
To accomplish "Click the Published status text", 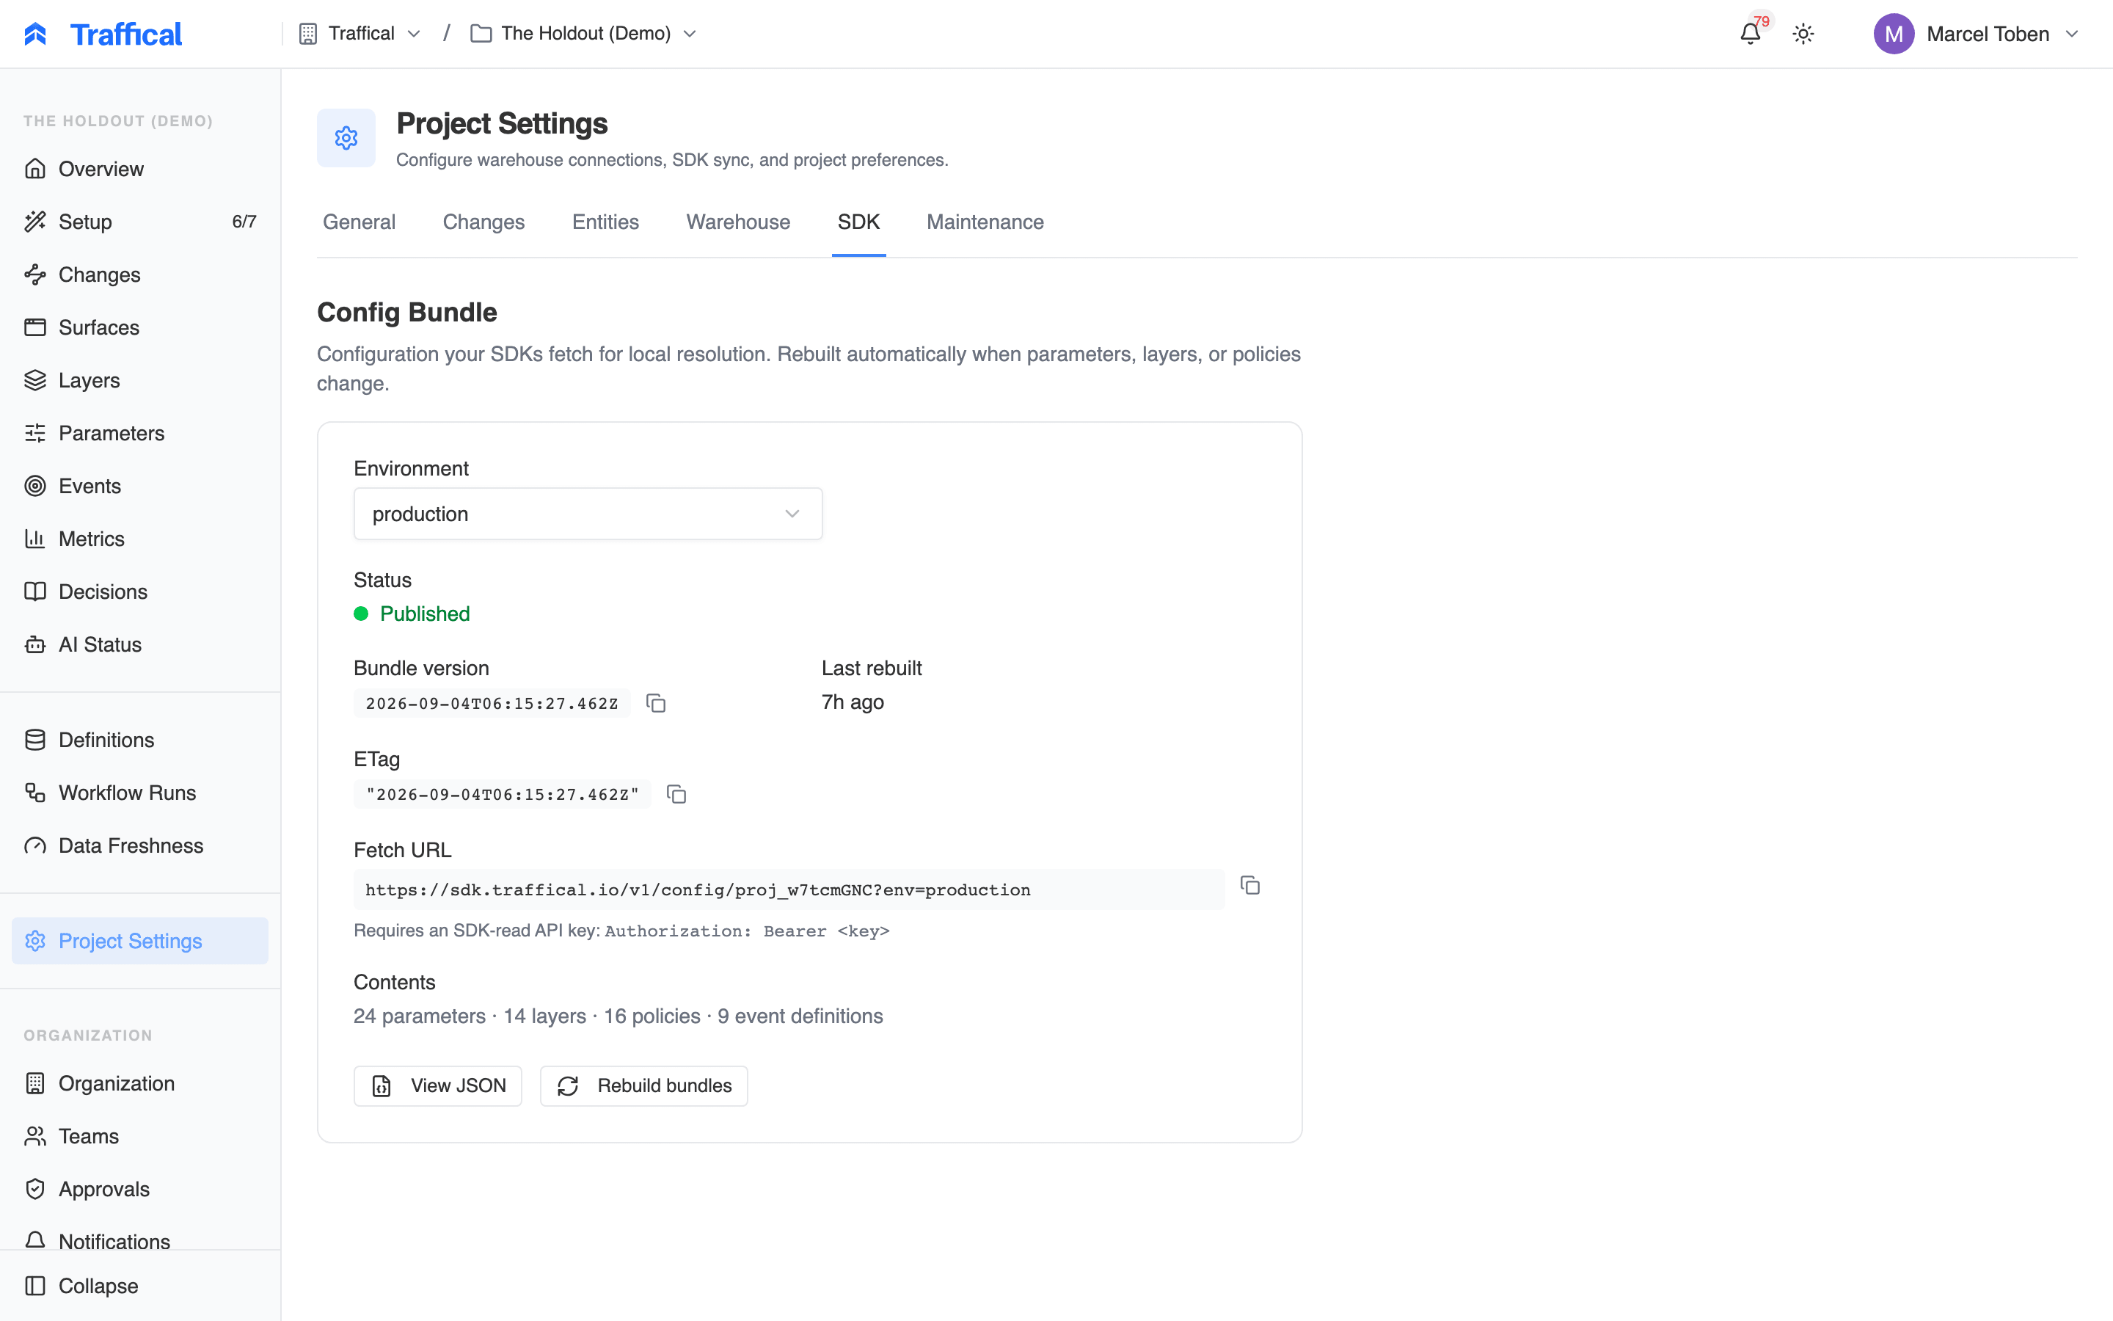I will [424, 614].
